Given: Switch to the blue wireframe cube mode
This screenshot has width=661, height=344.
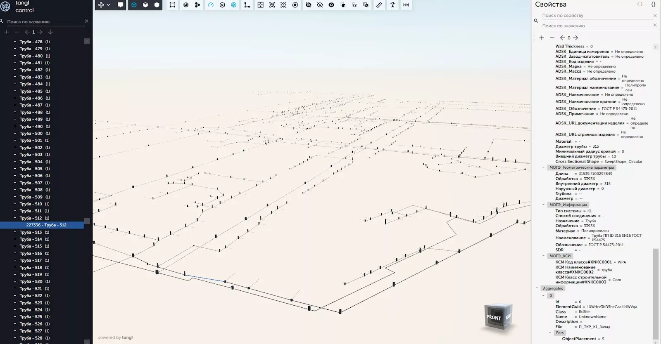Looking at the screenshot, I should pyautogui.click(x=134, y=5).
